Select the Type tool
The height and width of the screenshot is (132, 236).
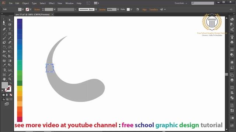pyautogui.click(x=10, y=29)
